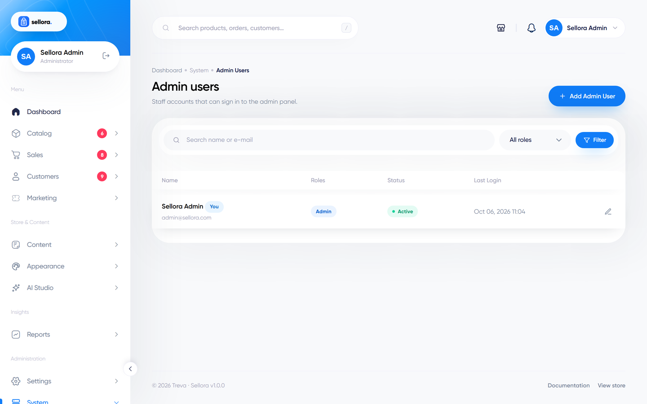Click the Dashboard breadcrumb link
647x404 pixels.
pyautogui.click(x=167, y=70)
